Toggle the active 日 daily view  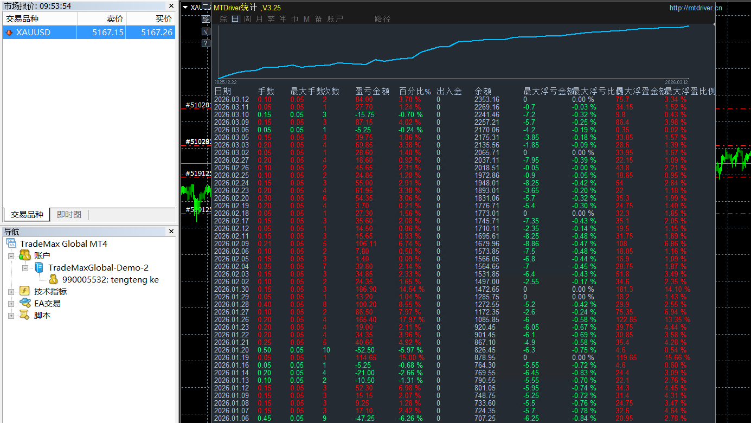[235, 18]
